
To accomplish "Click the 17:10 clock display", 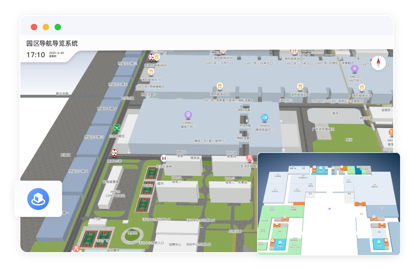I will pyautogui.click(x=36, y=55).
